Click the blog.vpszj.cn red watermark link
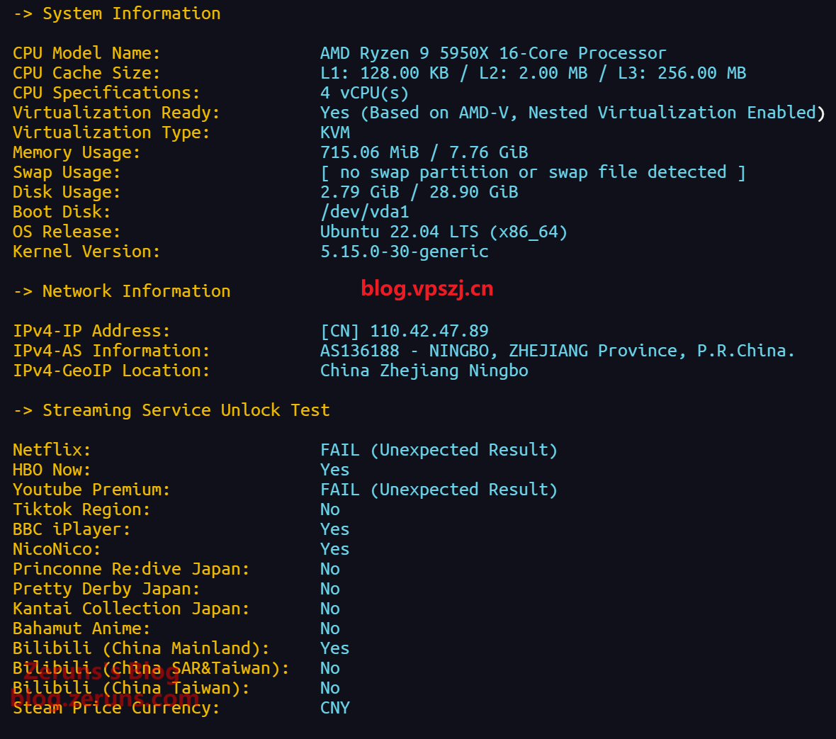The height and width of the screenshot is (739, 836). [x=427, y=288]
